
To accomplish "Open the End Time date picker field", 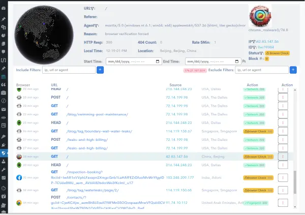I will click(209, 61).
